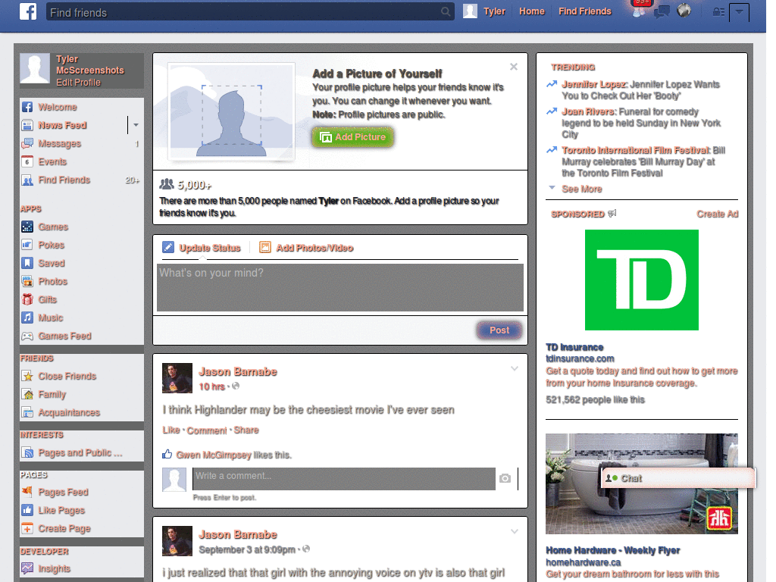Open privacy shortcuts lock icon
This screenshot has width=776, height=582.
click(x=718, y=12)
